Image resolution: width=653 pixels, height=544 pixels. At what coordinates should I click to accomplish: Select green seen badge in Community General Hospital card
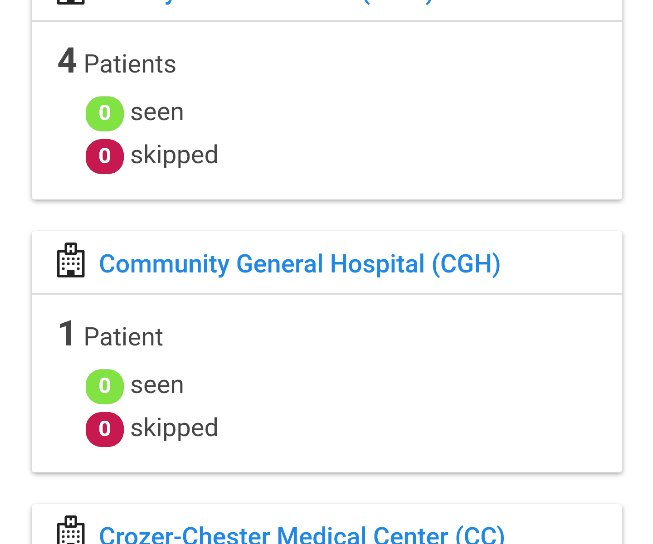pos(105,386)
